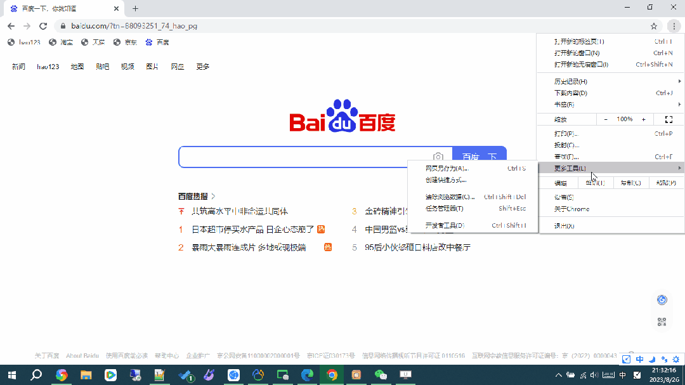This screenshot has width=685, height=385.
Task: Open the 天猫 bookmark
Action: coord(93,42)
